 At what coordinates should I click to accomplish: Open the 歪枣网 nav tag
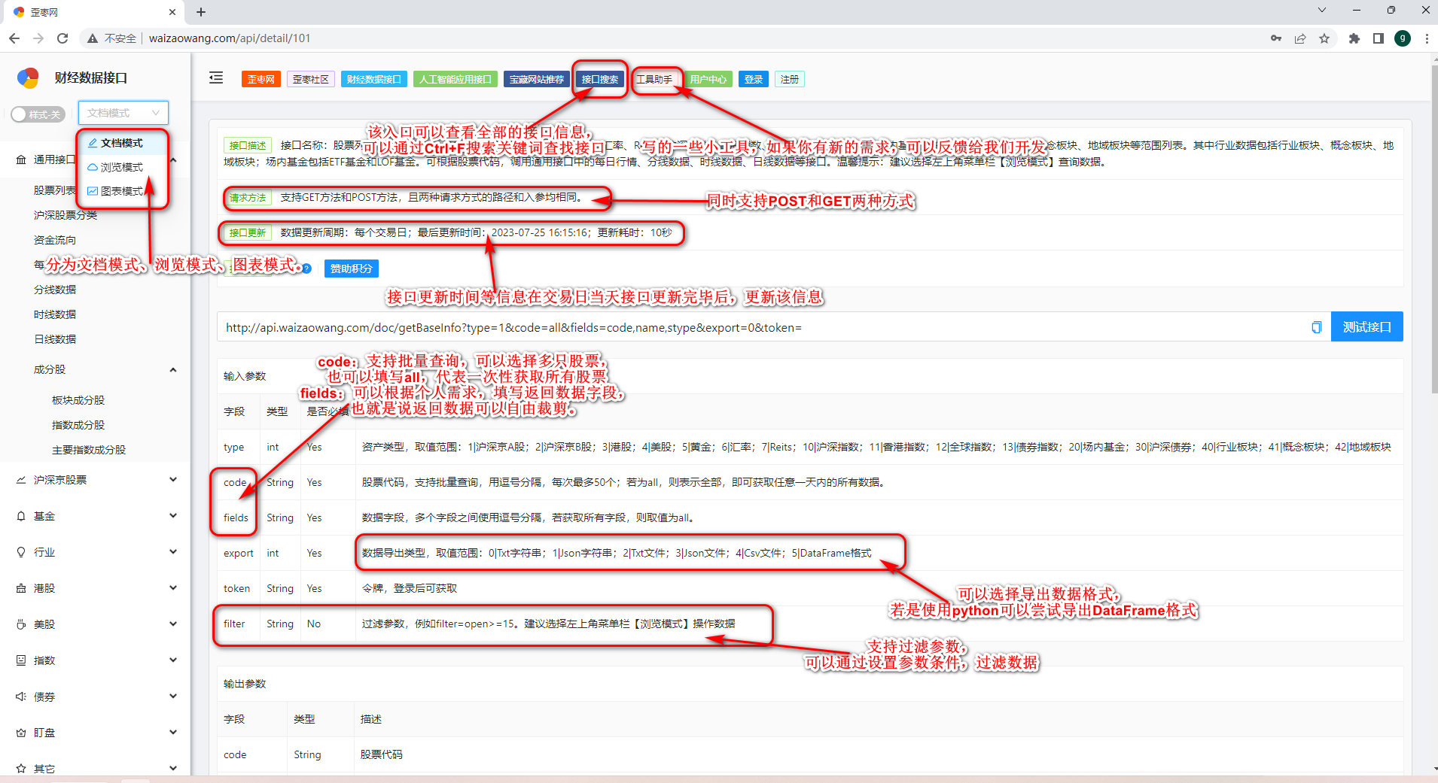click(261, 79)
